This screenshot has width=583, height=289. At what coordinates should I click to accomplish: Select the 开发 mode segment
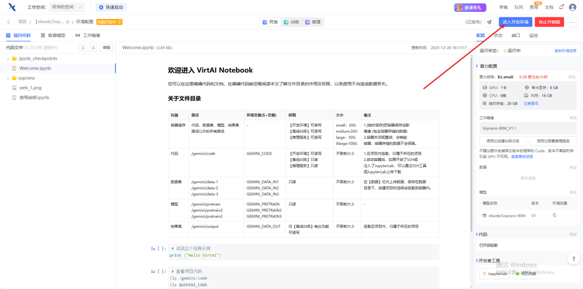pyautogui.click(x=270, y=22)
